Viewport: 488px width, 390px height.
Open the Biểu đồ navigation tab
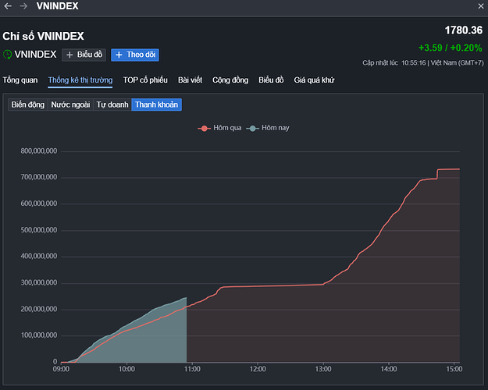(271, 80)
